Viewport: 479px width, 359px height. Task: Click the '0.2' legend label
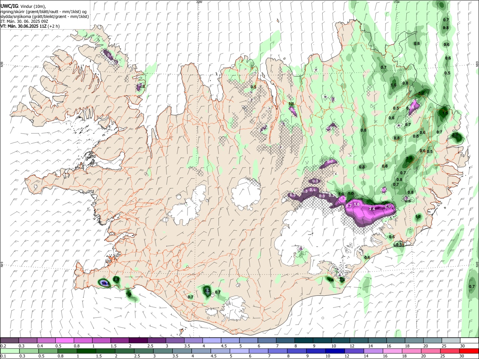pyautogui.click(x=3, y=346)
